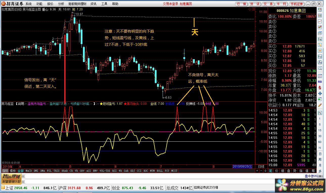The height and width of the screenshot is (193, 326).
Task: Switch indicator to RSI tab
Action: [114, 171]
